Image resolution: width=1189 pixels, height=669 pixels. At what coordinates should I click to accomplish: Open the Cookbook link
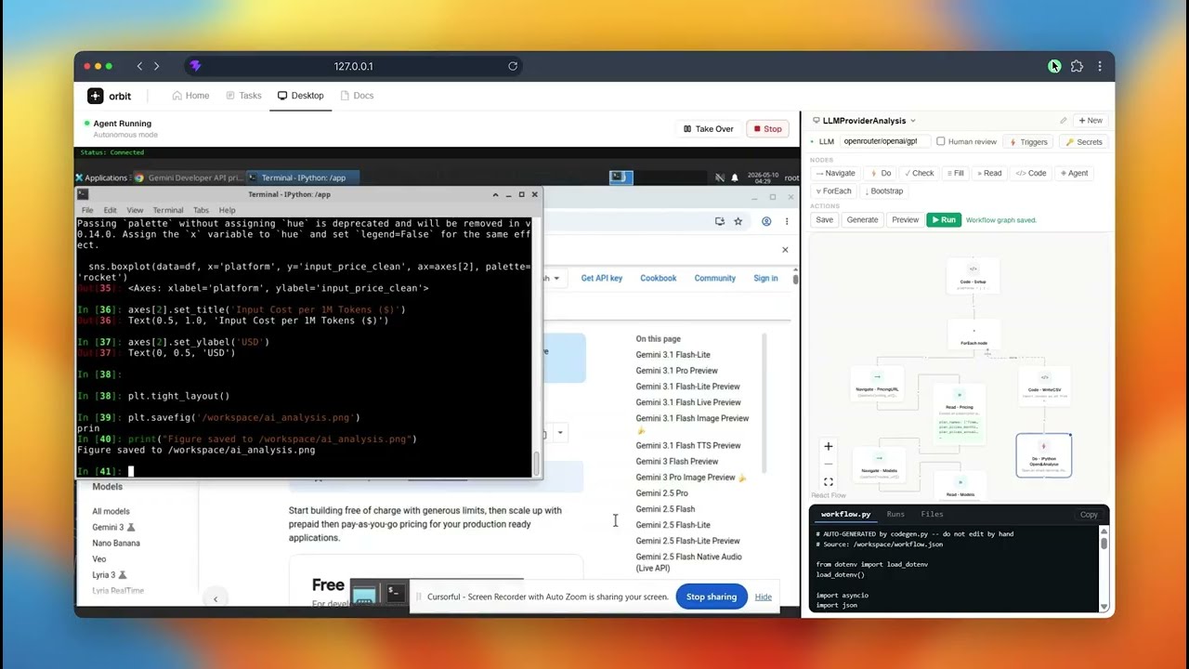tap(659, 278)
